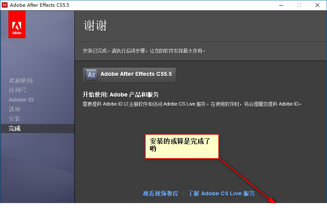Image resolution: width=327 pixels, height=211 pixels.
Task: Click the title bar Adobe app icon
Action: tap(5, 5)
